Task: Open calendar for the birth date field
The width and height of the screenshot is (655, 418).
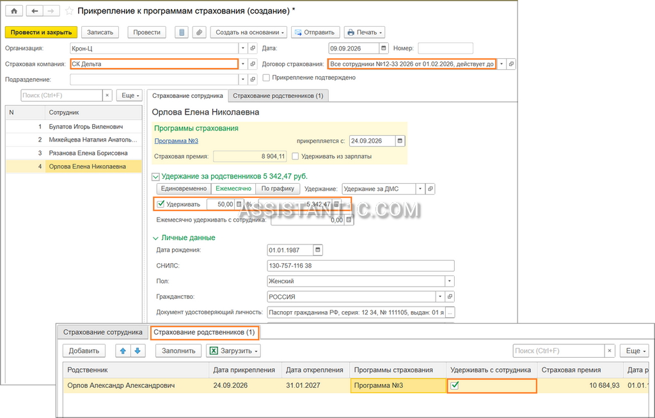Action: [318, 250]
